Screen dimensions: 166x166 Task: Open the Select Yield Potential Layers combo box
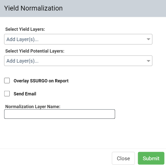pyautogui.click(x=78, y=61)
